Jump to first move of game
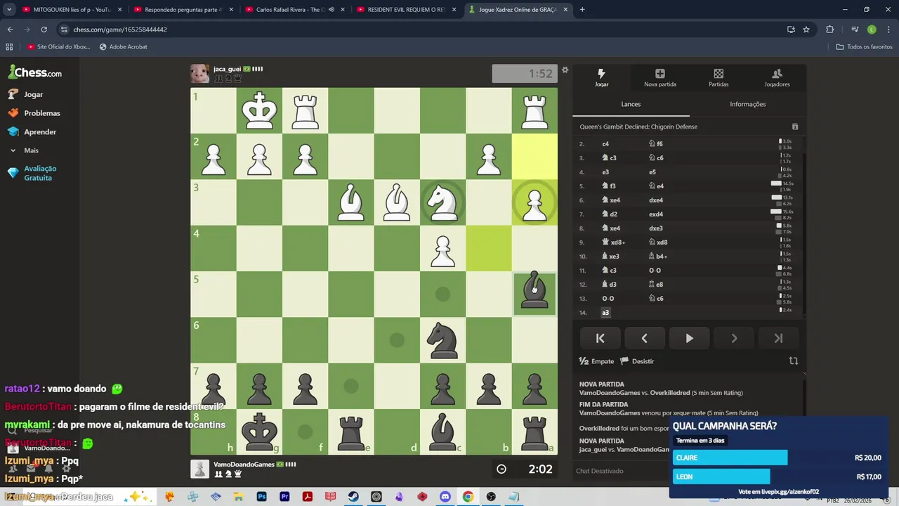Screen dimensions: 899x506 tap(600, 338)
